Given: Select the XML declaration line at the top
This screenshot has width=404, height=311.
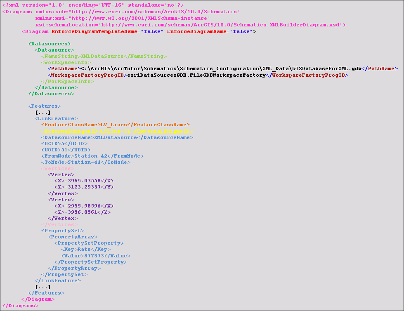Looking at the screenshot, I should tap(92, 5).
